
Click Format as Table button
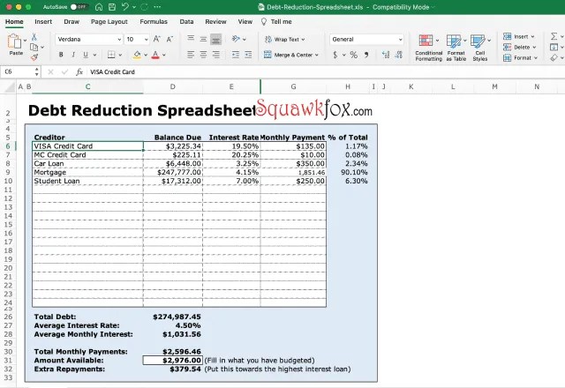pos(456,48)
